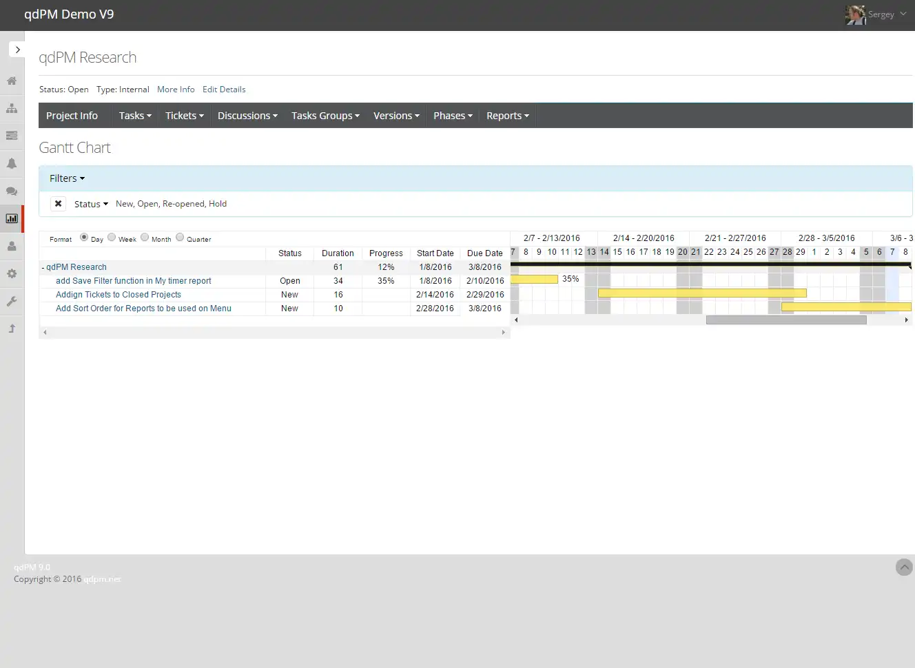Click the Gantt timeline right scroll arrow
Viewport: 915px width, 668px height.
[x=906, y=320]
